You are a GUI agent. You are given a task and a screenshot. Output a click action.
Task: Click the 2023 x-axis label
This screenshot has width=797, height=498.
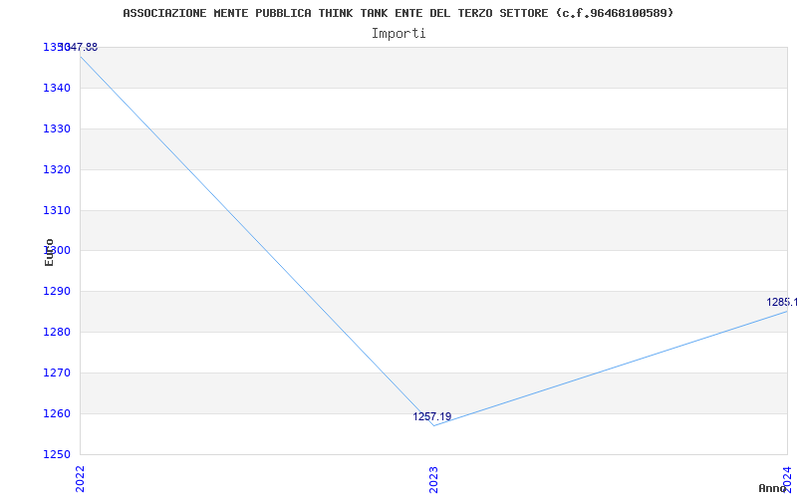pos(433,479)
